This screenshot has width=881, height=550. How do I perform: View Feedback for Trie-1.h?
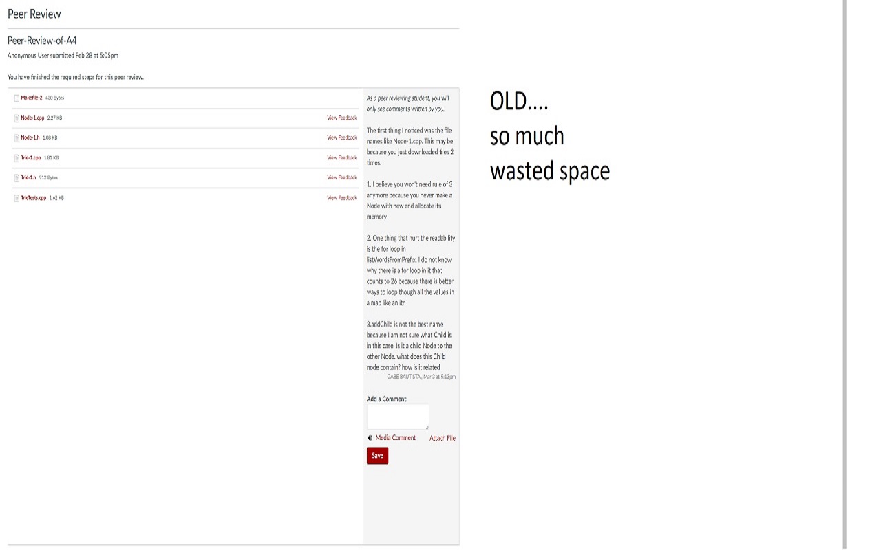tap(342, 178)
